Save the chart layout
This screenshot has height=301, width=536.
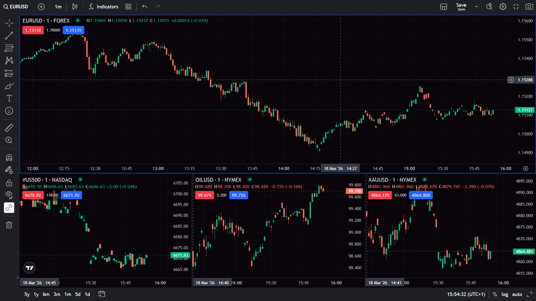point(461,7)
